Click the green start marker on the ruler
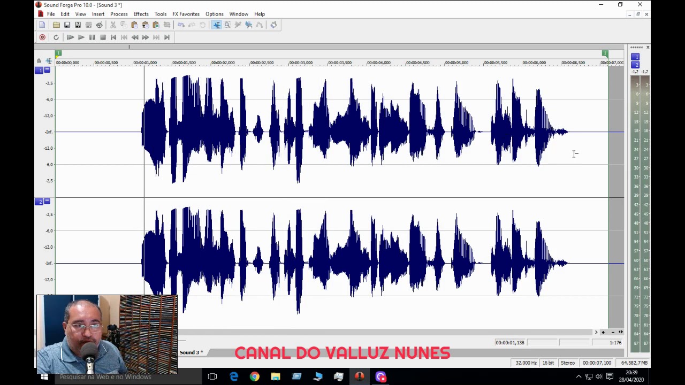The height and width of the screenshot is (385, 685). point(58,53)
